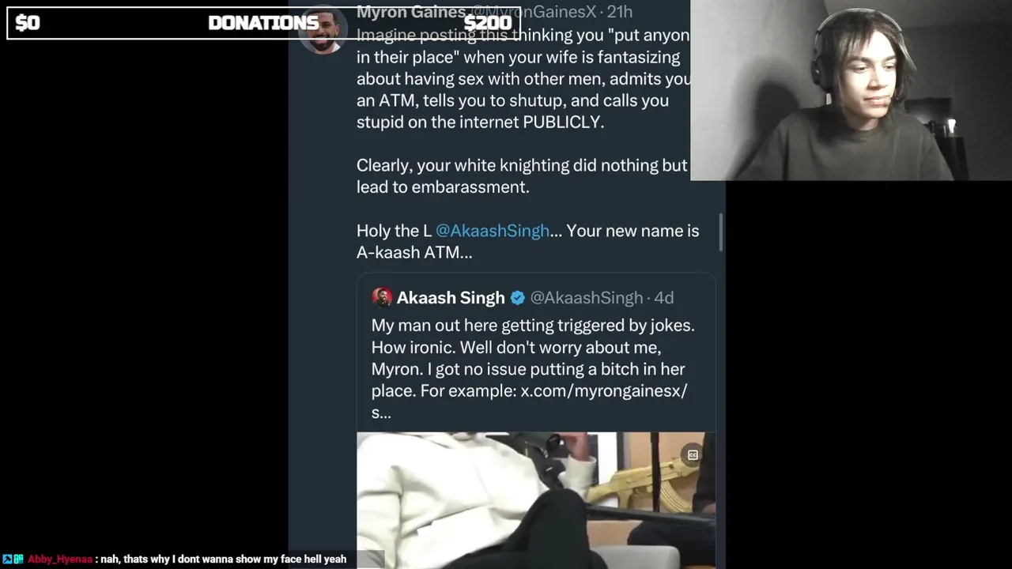Open the @AkaashSingh mention link
This screenshot has height=569, width=1012.
[x=492, y=231]
